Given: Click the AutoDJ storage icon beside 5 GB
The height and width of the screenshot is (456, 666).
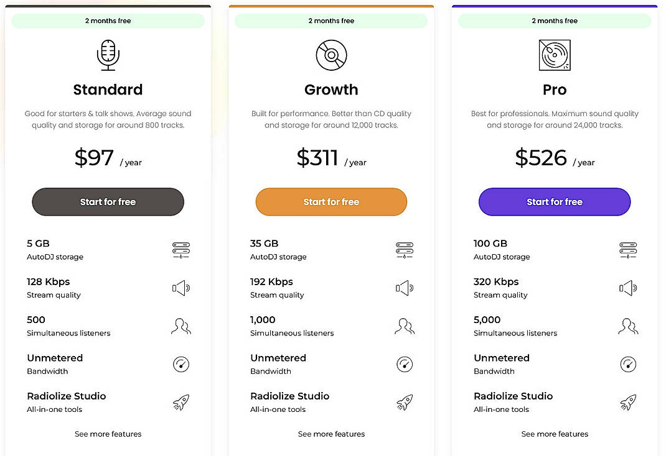Looking at the screenshot, I should [x=181, y=250].
